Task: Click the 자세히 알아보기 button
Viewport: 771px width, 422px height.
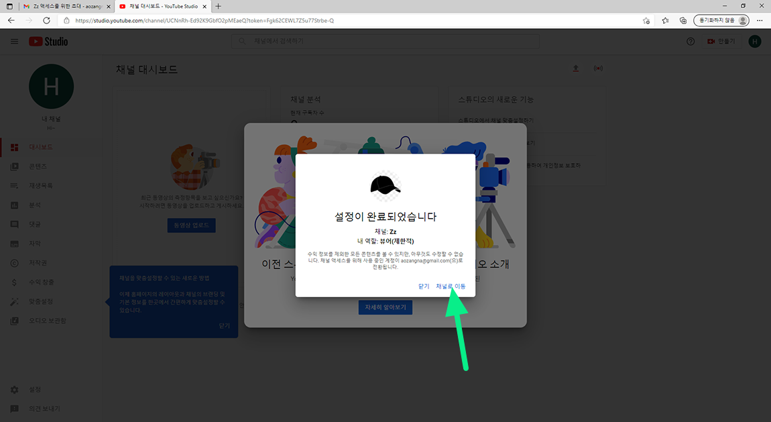Action: (x=385, y=307)
